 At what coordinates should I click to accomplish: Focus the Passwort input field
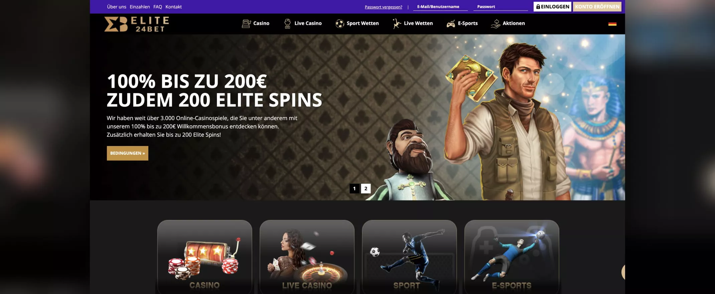[x=500, y=7]
